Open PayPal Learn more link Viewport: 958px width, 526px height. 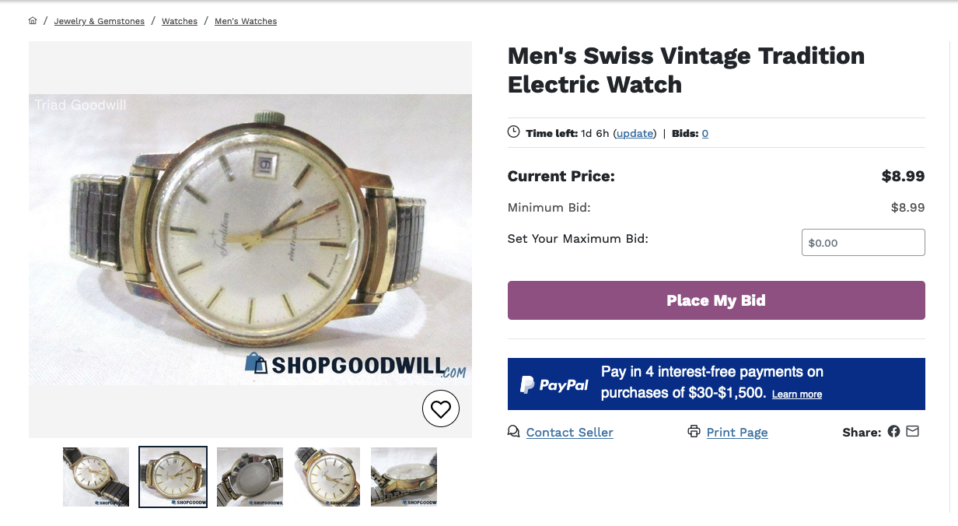click(796, 394)
